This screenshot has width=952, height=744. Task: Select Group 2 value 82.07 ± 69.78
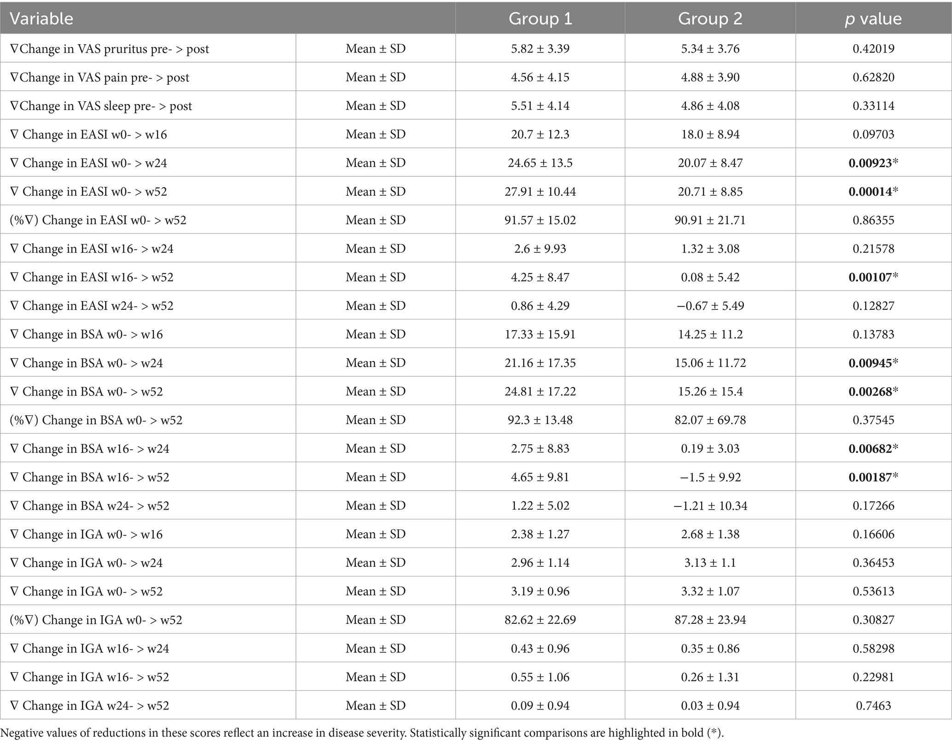click(710, 420)
